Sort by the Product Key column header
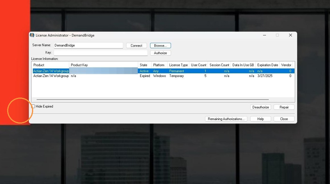The width and height of the screenshot is (330, 184). tap(103, 65)
